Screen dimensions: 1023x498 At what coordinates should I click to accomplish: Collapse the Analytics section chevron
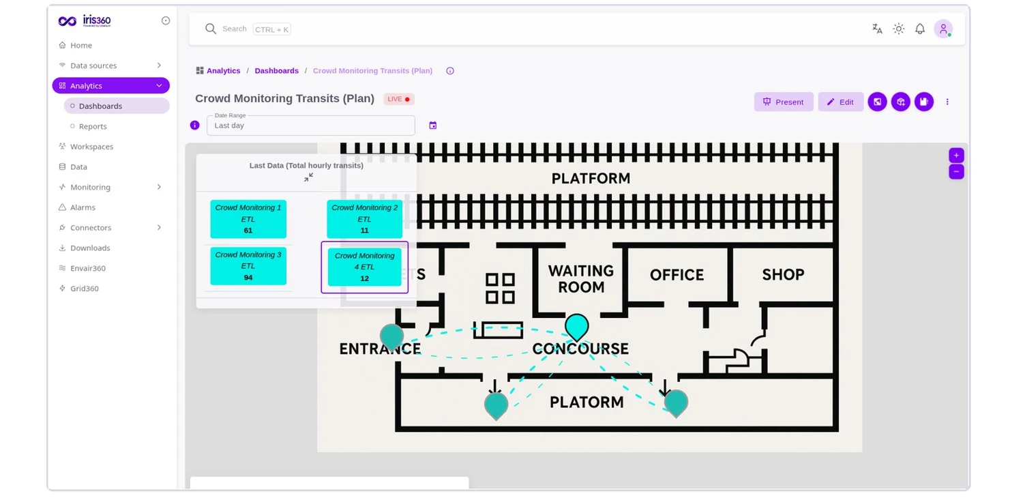click(x=159, y=86)
